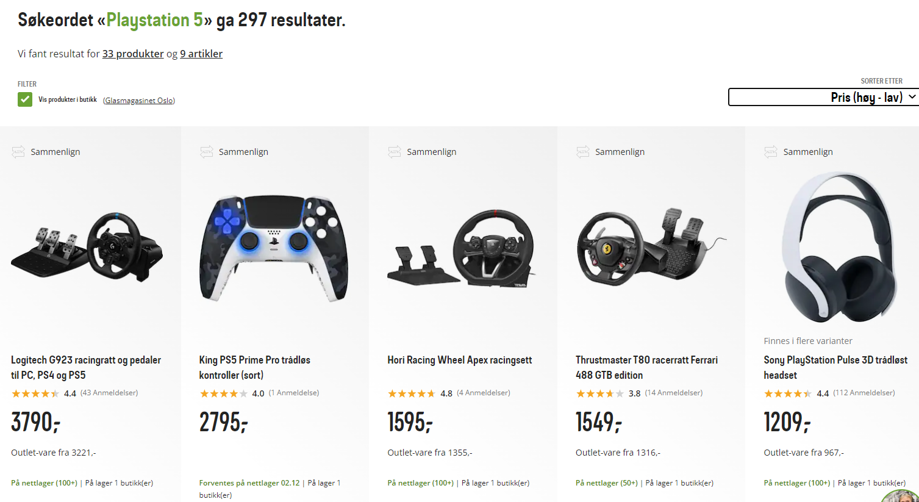Click star rating of Hori Racing Wheel Apex
The height and width of the screenshot is (502, 919).
tap(412, 393)
